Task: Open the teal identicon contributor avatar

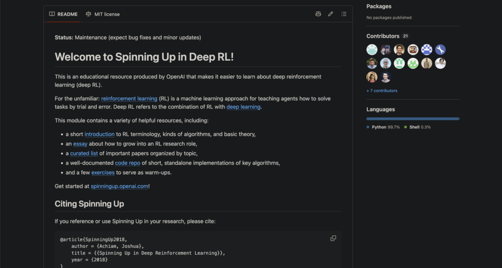Action: 372,49
